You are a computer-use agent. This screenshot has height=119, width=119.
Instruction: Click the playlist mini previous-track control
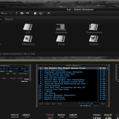pos(80,106)
